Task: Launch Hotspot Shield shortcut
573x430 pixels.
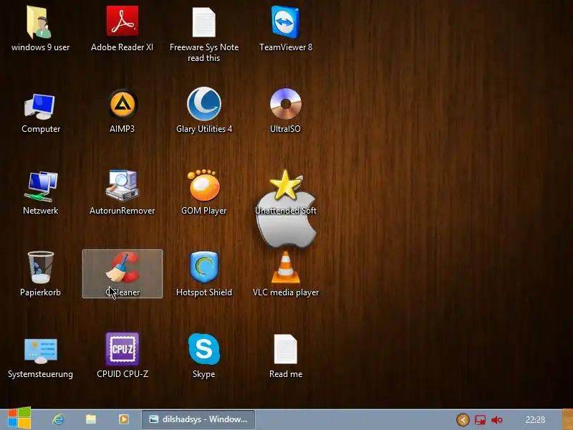Action: [204, 267]
